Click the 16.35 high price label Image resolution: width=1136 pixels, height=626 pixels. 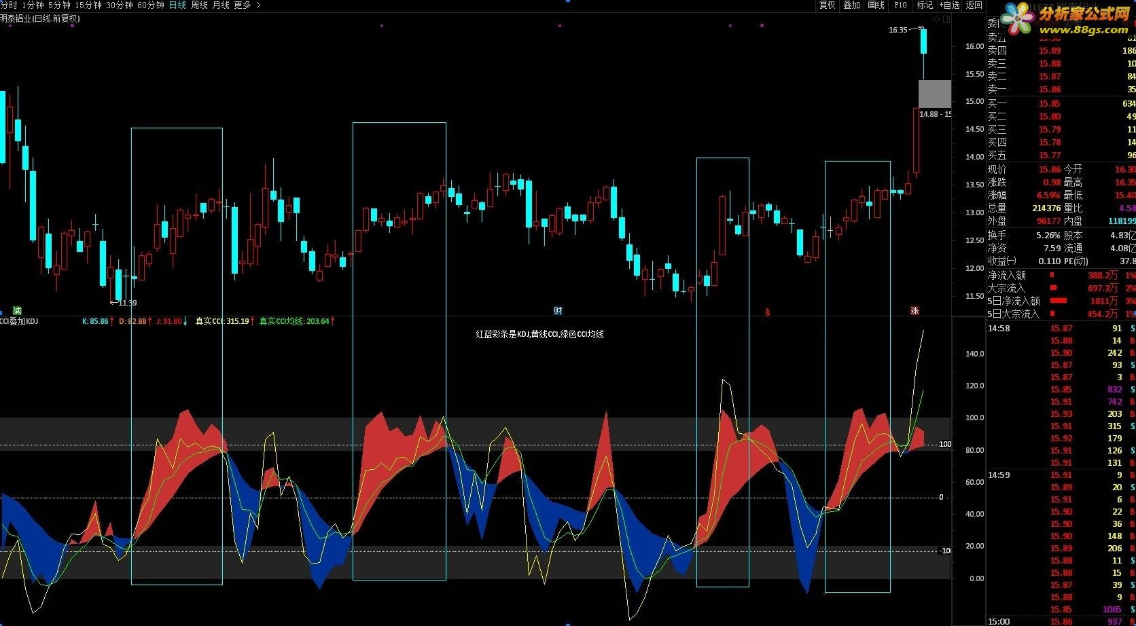coord(898,30)
